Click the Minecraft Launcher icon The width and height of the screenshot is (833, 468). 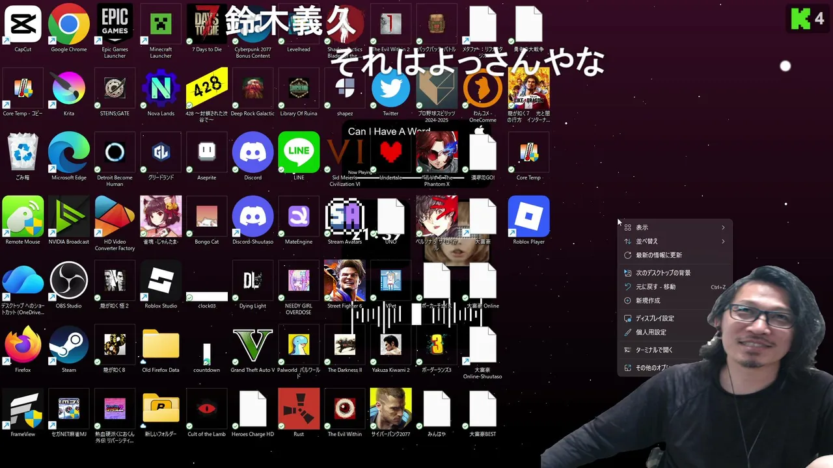161,24
